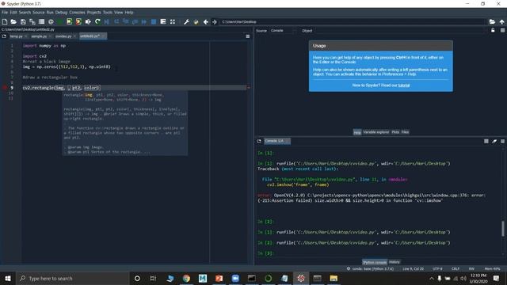Open the Tools menu
The image size is (507, 285).
coord(108,13)
